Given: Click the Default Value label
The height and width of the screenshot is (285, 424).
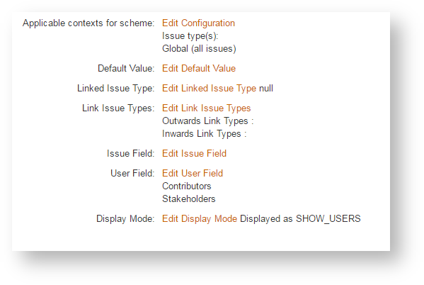Looking at the screenshot, I should (x=126, y=69).
